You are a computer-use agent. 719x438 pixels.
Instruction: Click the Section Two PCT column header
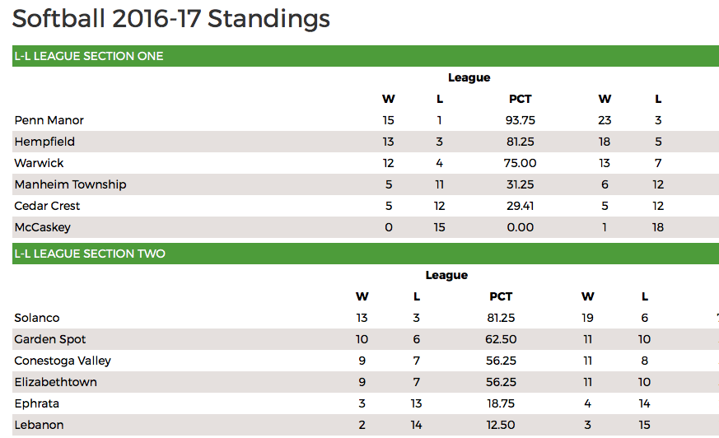point(501,296)
